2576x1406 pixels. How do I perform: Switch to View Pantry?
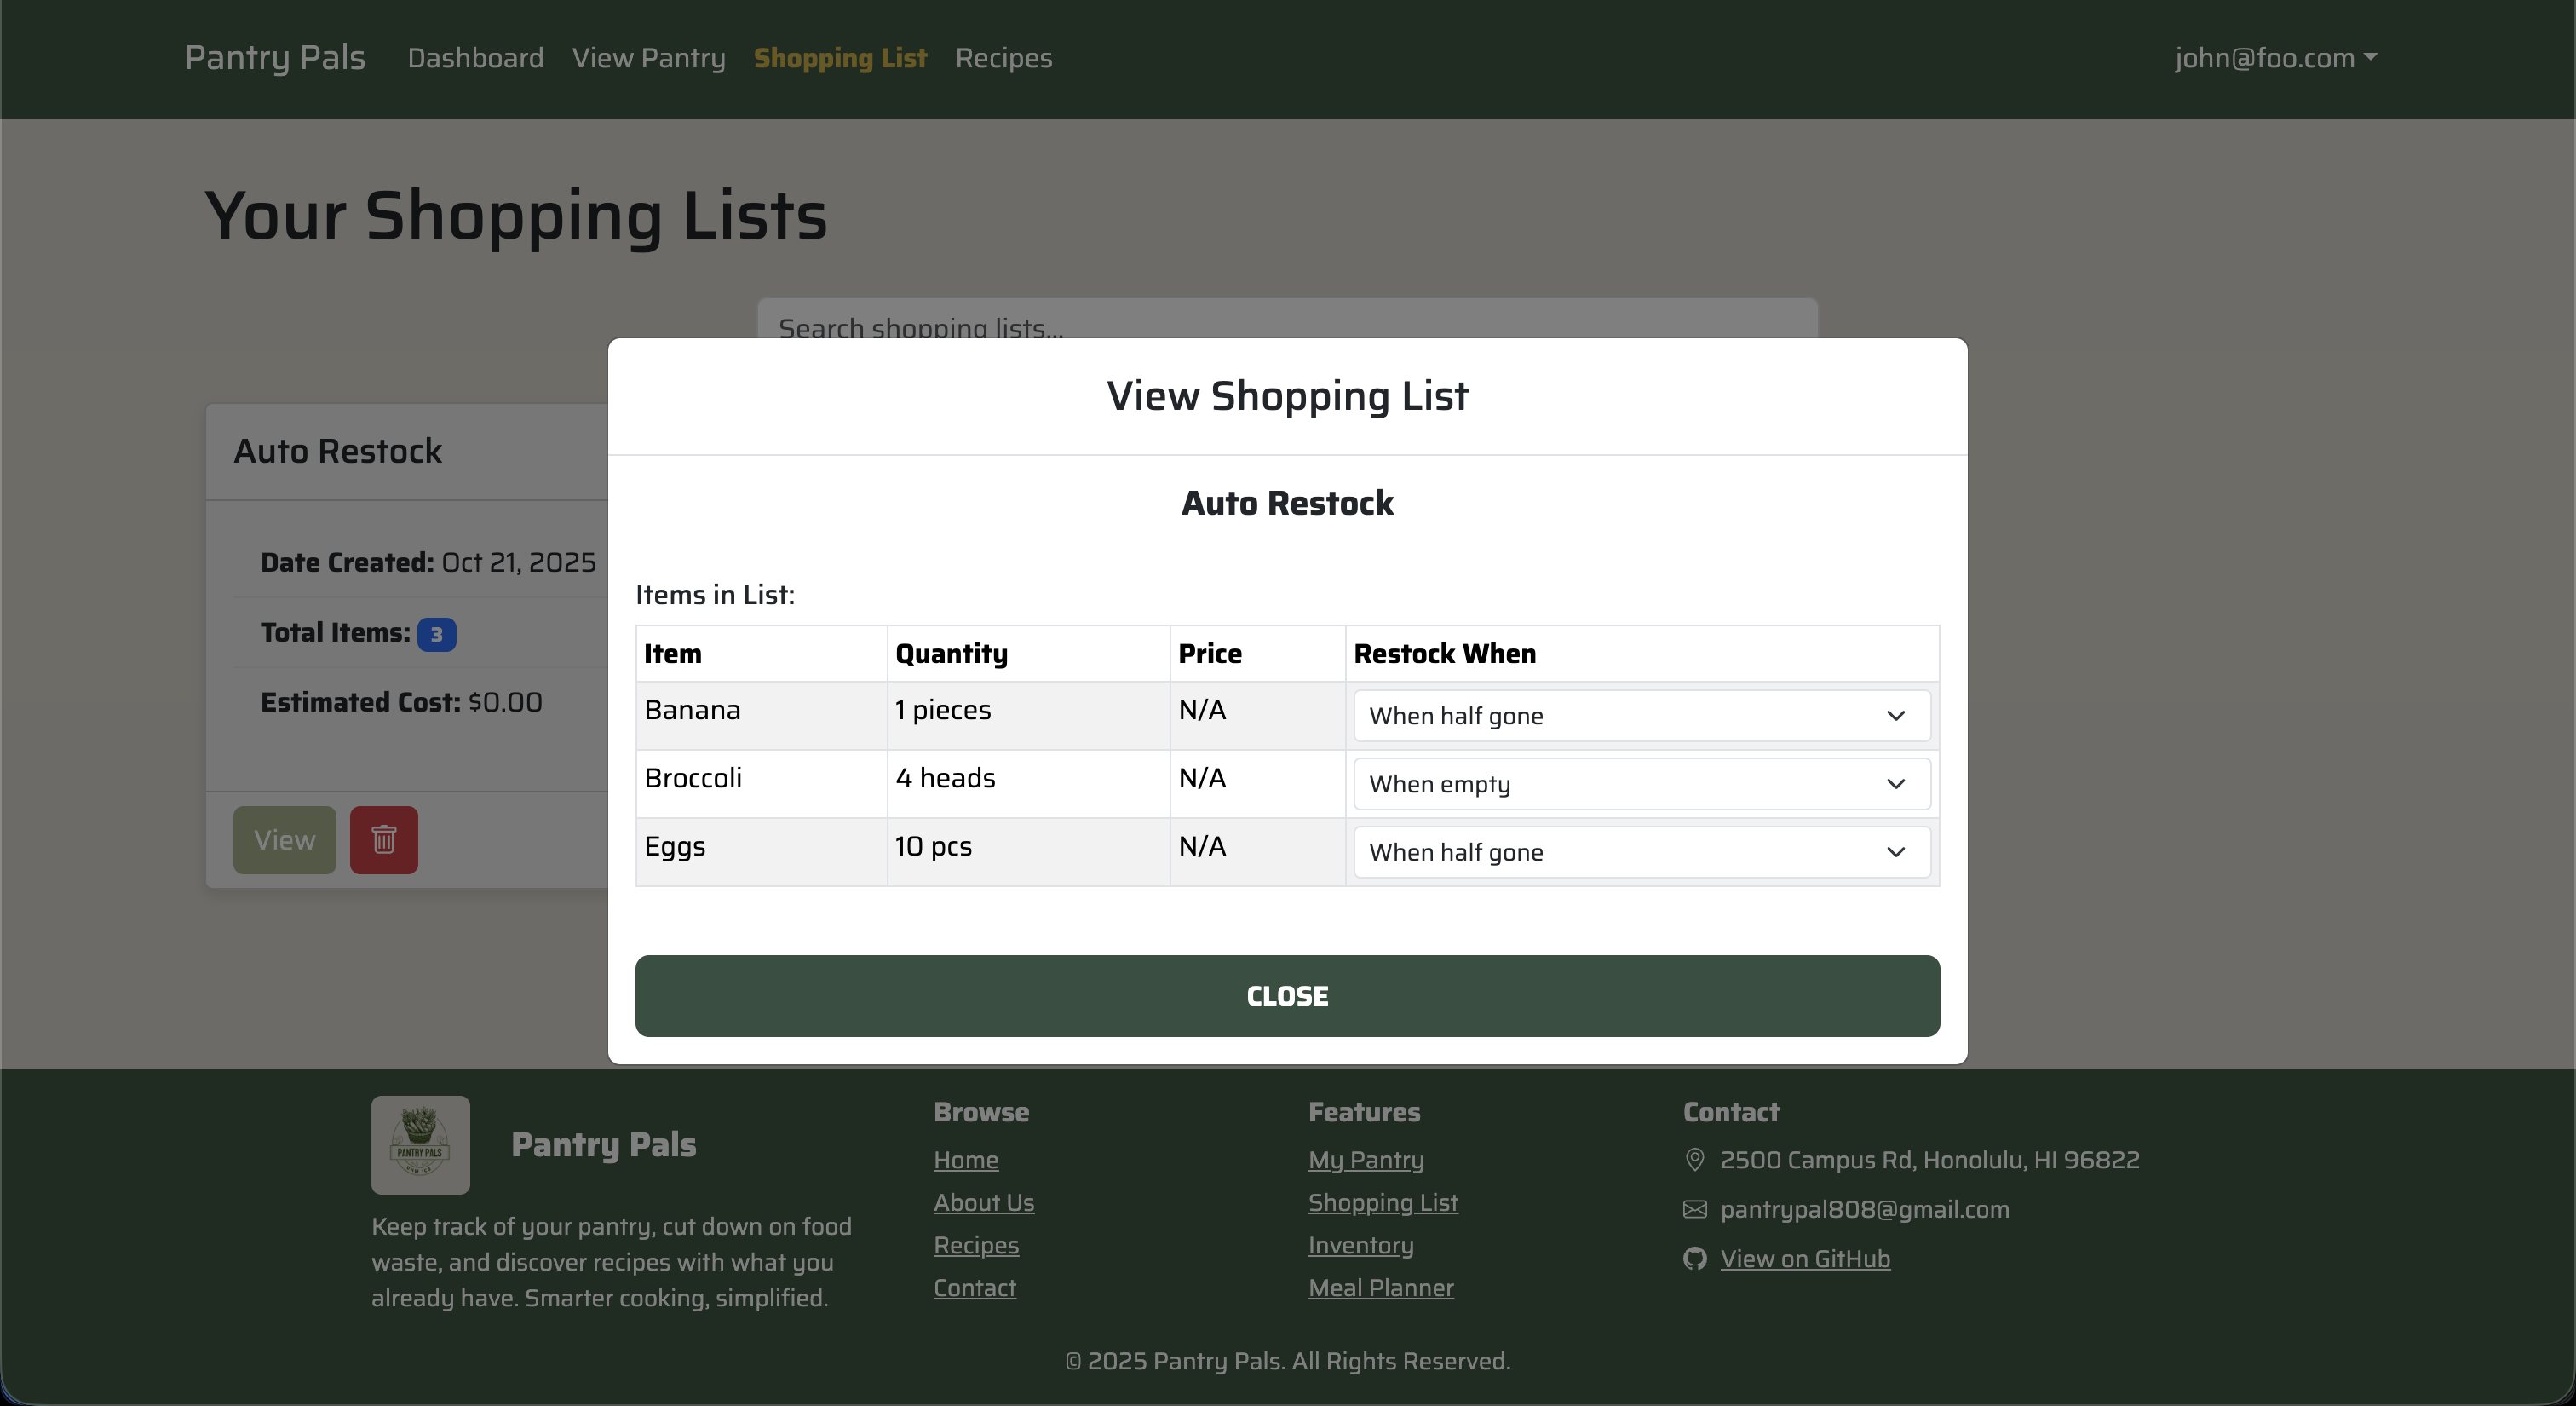(x=648, y=58)
